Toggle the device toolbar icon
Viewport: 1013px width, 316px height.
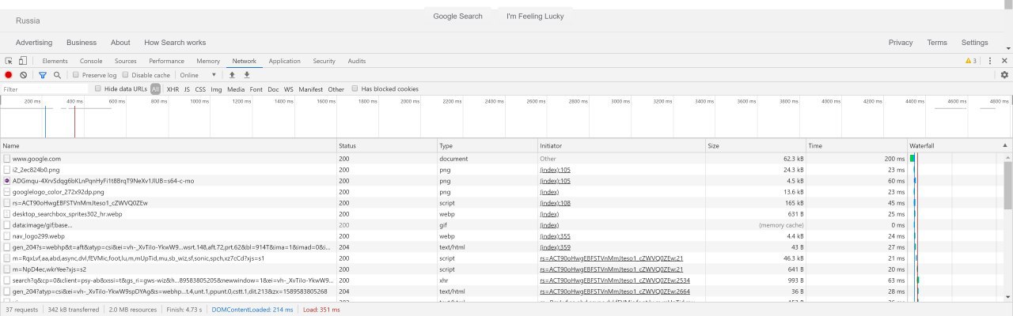pos(23,61)
